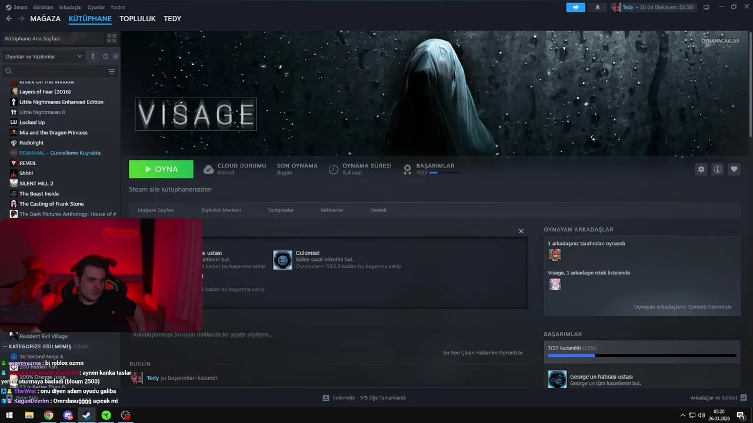Open File Explorer from the taskbar
Image resolution: width=753 pixels, height=423 pixels.
tap(29, 415)
